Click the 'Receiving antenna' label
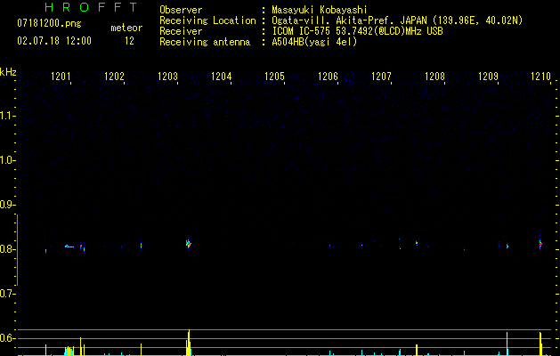 205,42
